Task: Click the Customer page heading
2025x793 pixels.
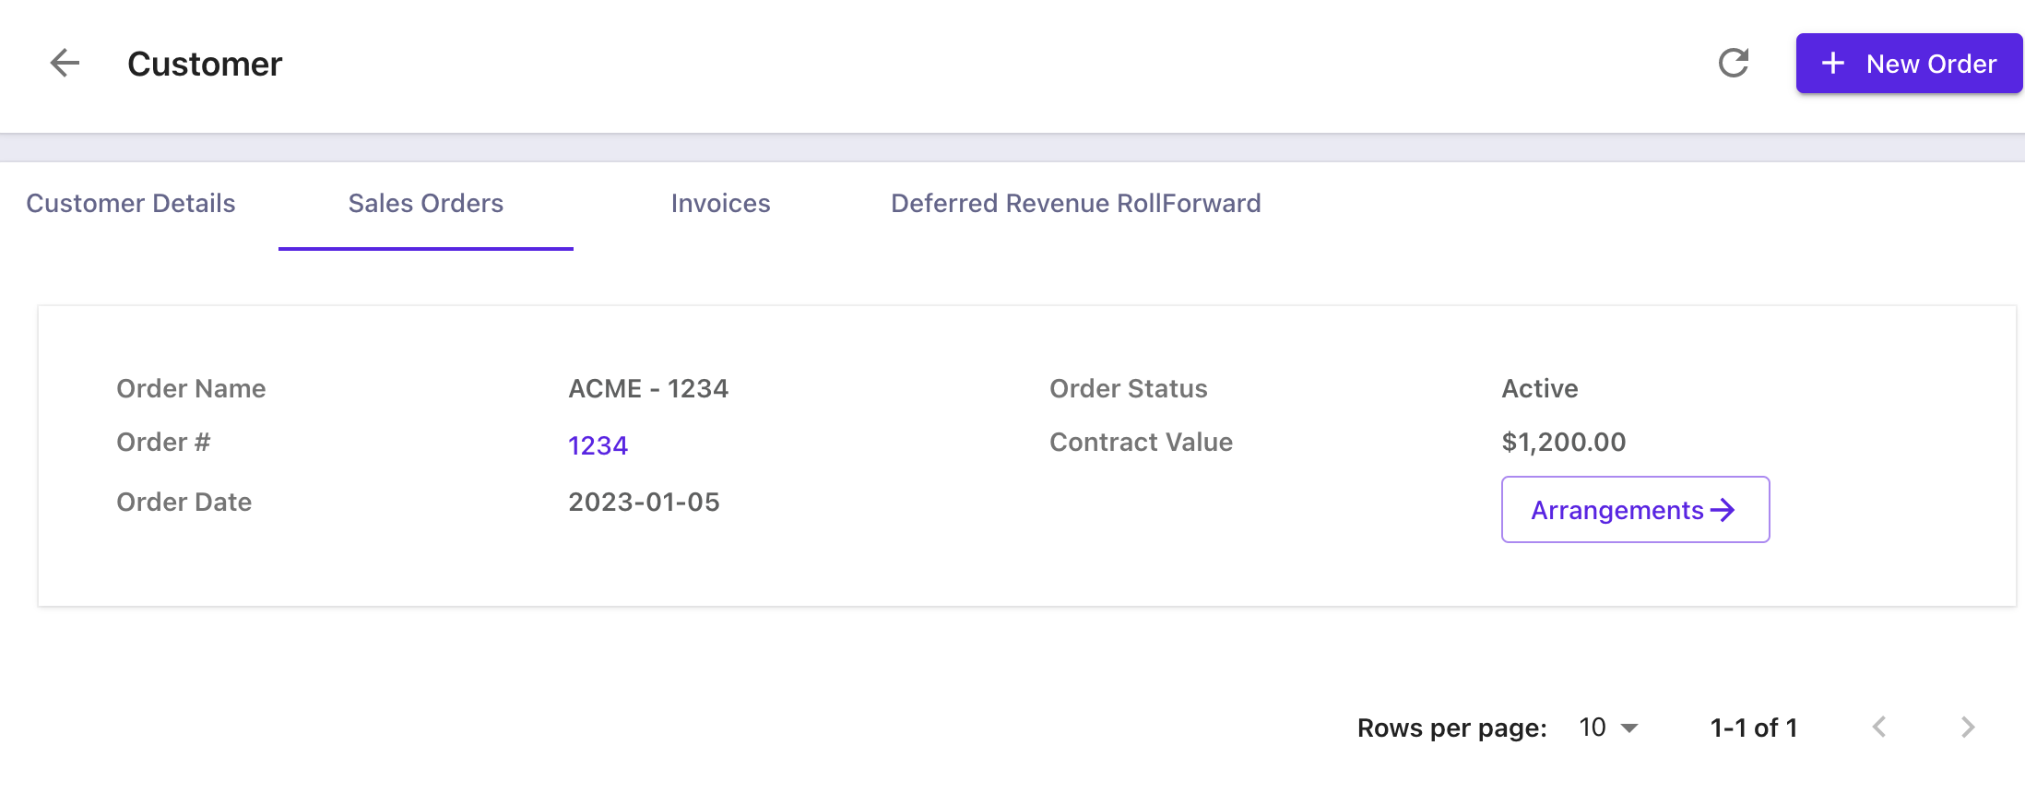Action: click(x=205, y=65)
